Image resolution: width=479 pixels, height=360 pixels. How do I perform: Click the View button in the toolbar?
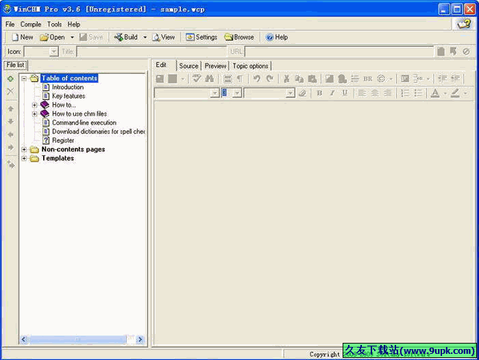coord(164,37)
